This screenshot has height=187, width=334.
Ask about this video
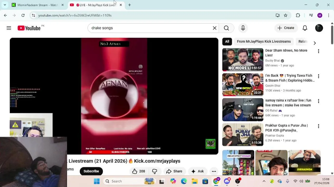click(197, 171)
